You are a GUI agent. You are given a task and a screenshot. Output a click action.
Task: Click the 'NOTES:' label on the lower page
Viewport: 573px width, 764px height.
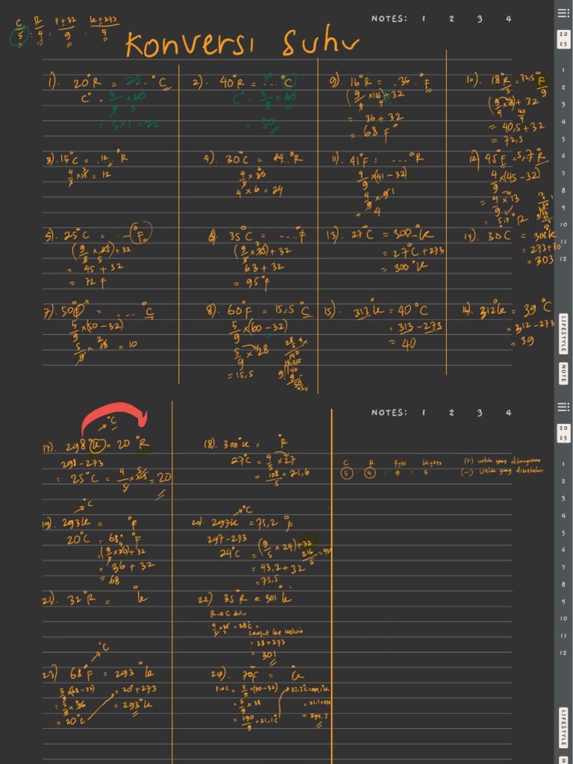click(x=389, y=413)
